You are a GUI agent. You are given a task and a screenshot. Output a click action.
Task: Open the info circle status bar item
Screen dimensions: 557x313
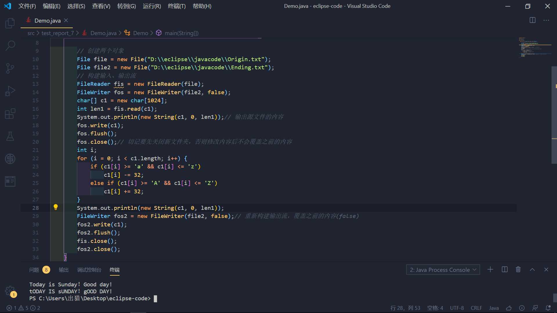tap(522, 308)
